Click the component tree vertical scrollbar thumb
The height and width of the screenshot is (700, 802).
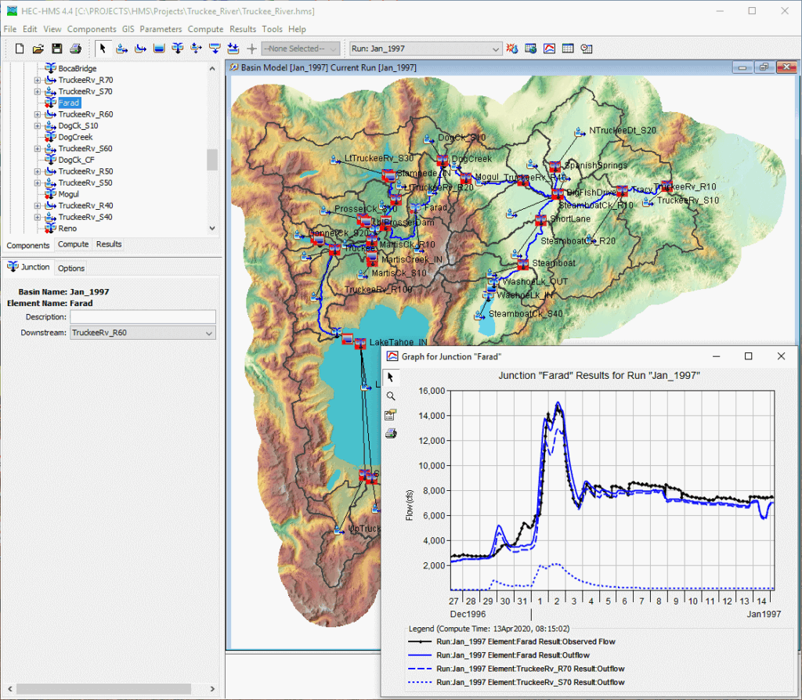point(211,159)
